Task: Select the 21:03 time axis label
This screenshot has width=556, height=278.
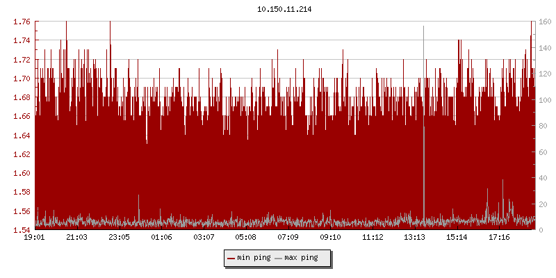Action: 76,238
